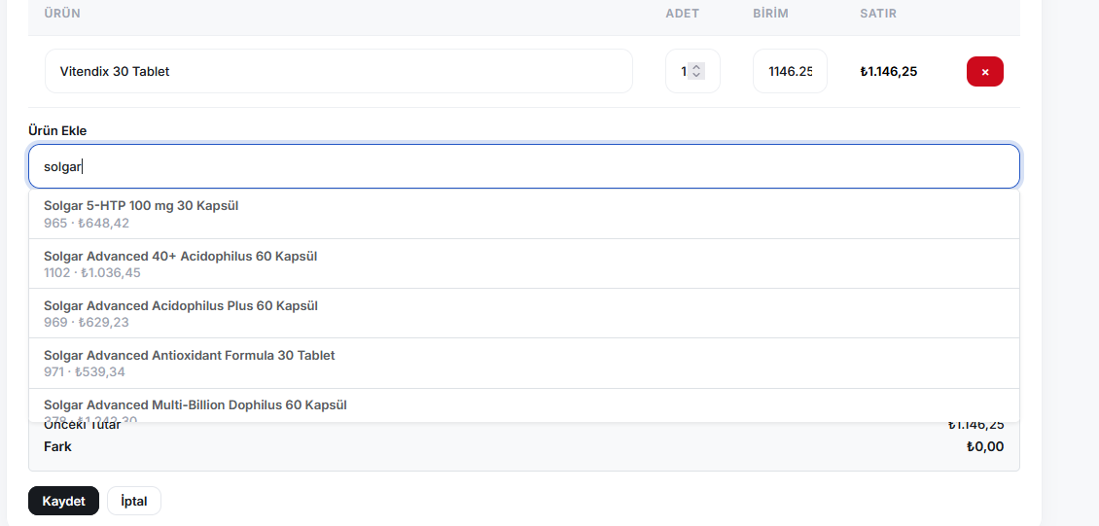Click the ADET column header
1099x526 pixels.
tap(683, 14)
